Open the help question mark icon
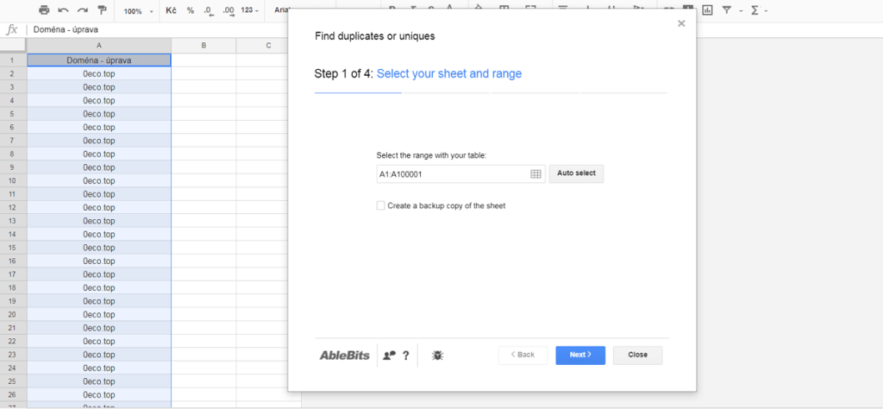 406,355
